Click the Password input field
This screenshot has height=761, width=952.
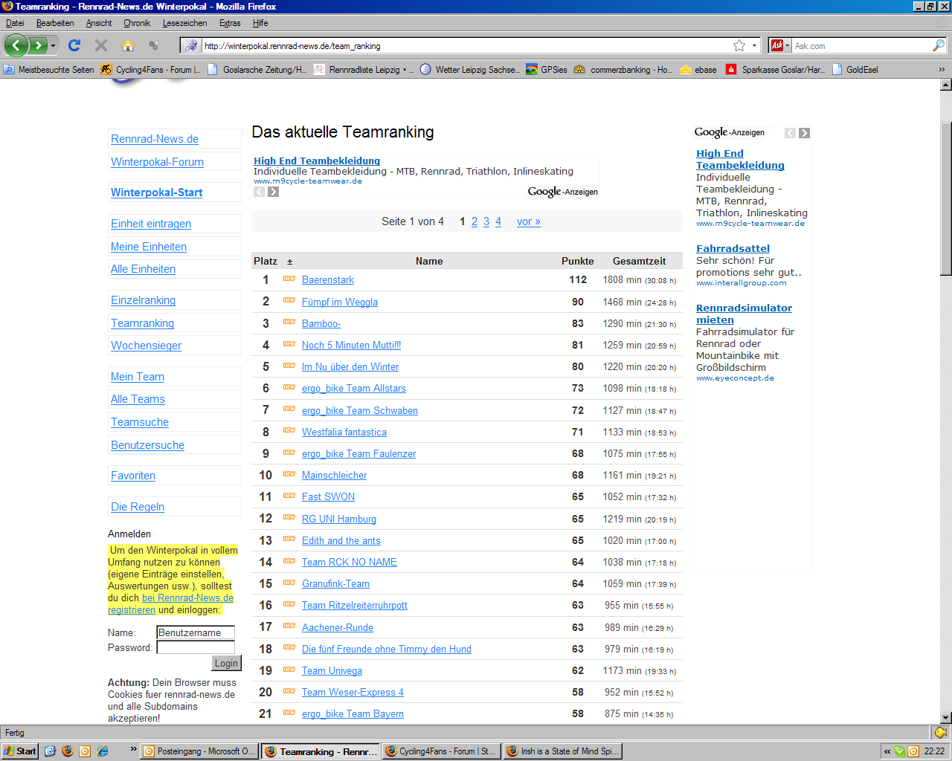click(196, 647)
